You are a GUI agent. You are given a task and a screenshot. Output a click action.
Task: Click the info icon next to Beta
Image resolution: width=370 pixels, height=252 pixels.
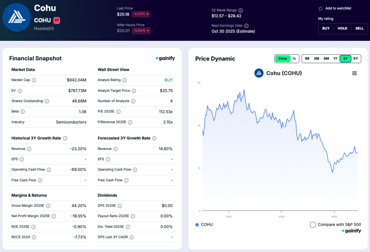point(23,112)
